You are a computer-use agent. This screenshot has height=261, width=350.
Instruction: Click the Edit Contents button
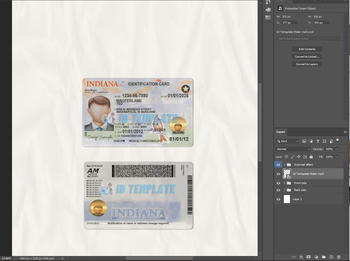[x=307, y=49]
